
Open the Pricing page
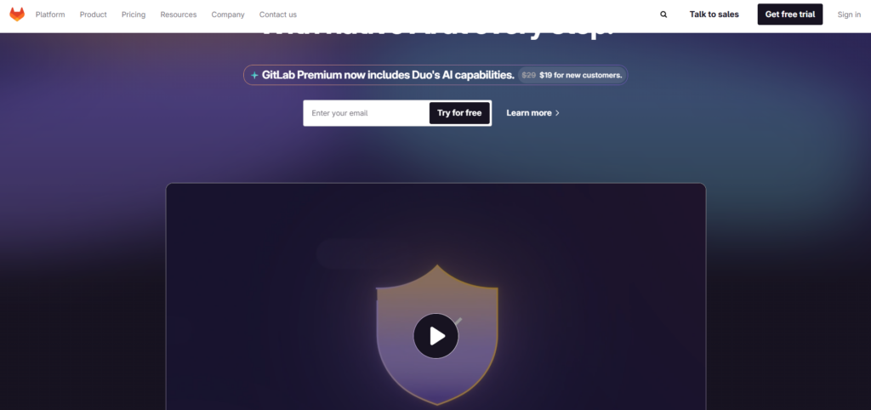click(134, 14)
